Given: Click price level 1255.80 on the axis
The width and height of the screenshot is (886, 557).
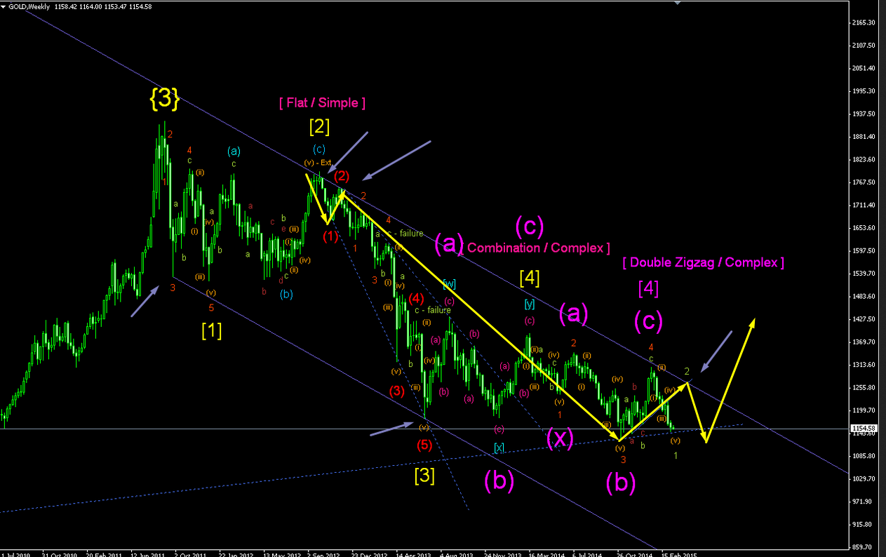Looking at the screenshot, I should point(864,388).
